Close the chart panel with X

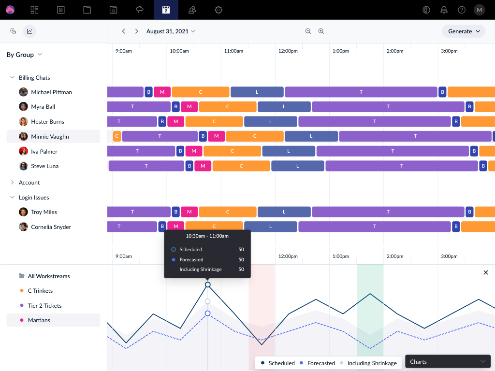(485, 272)
